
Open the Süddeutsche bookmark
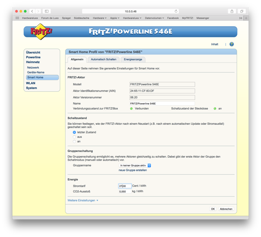(x=82, y=18)
